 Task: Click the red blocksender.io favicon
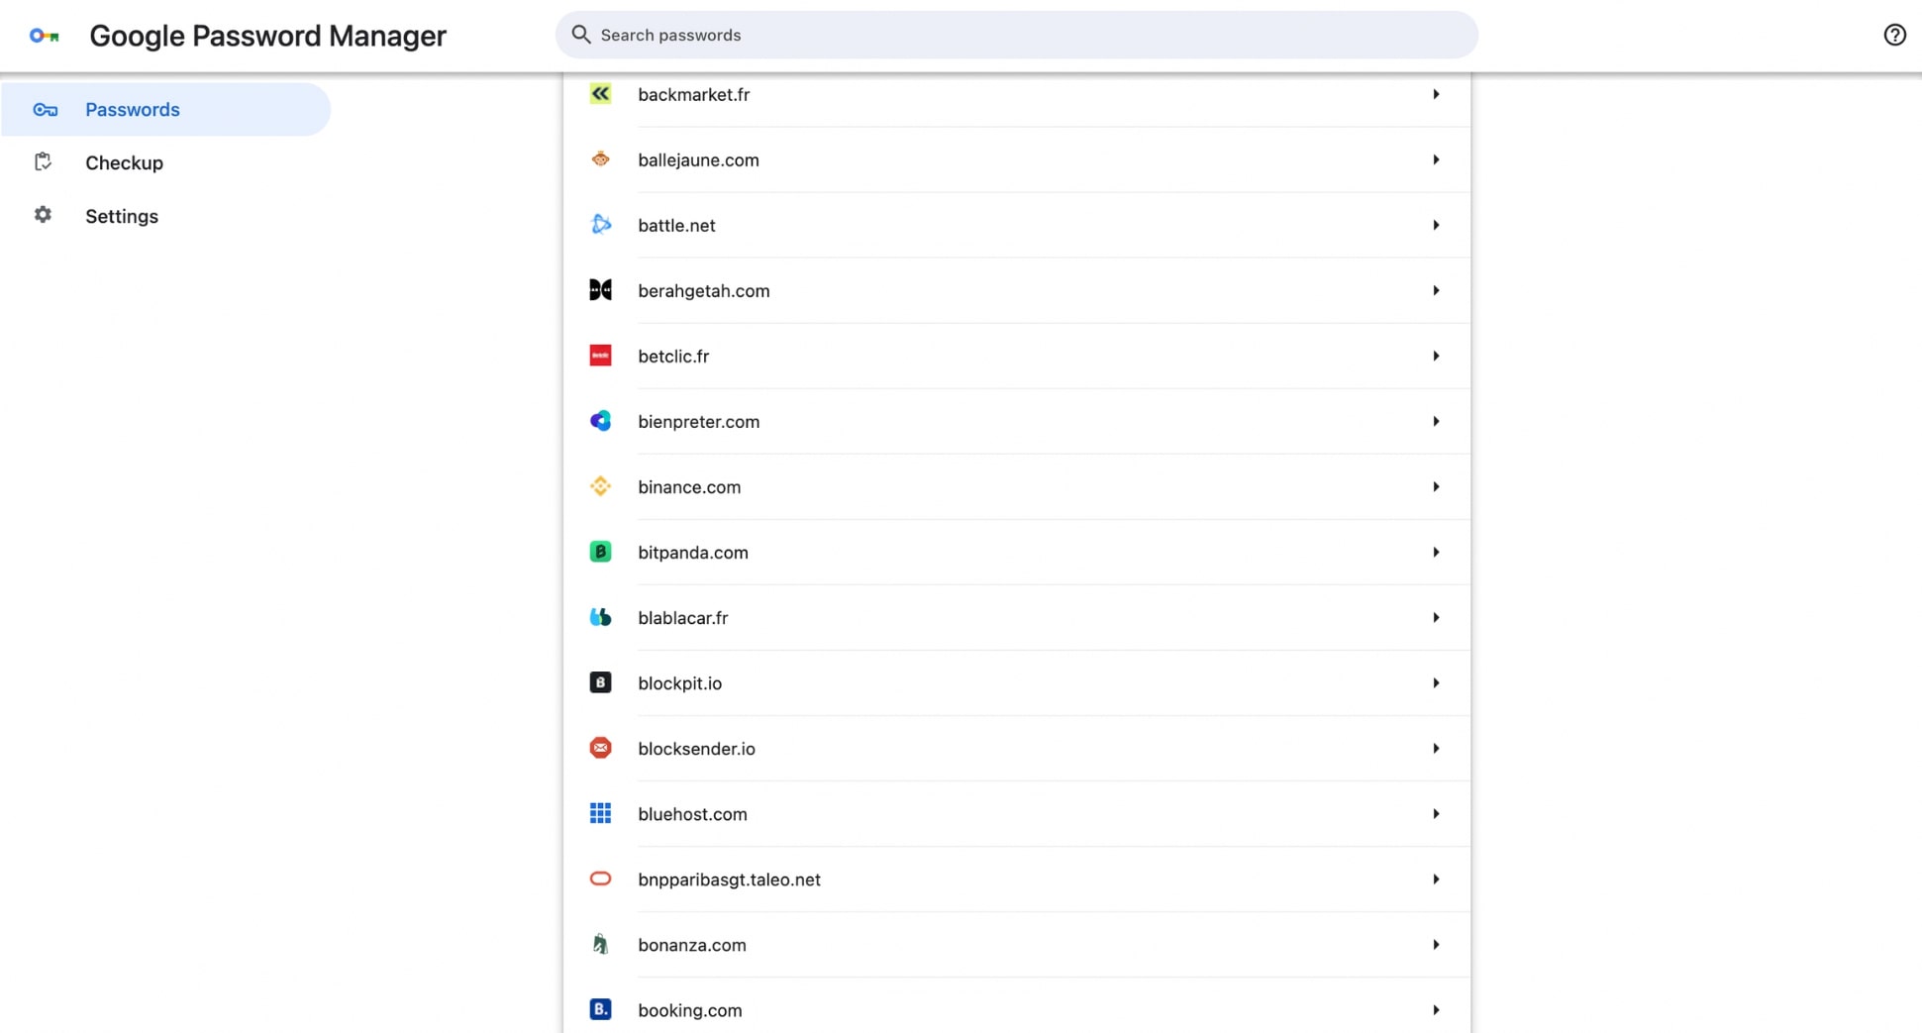coord(600,748)
